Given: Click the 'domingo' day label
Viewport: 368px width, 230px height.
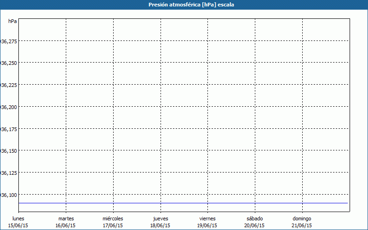Looking at the screenshot, I should 302,218.
